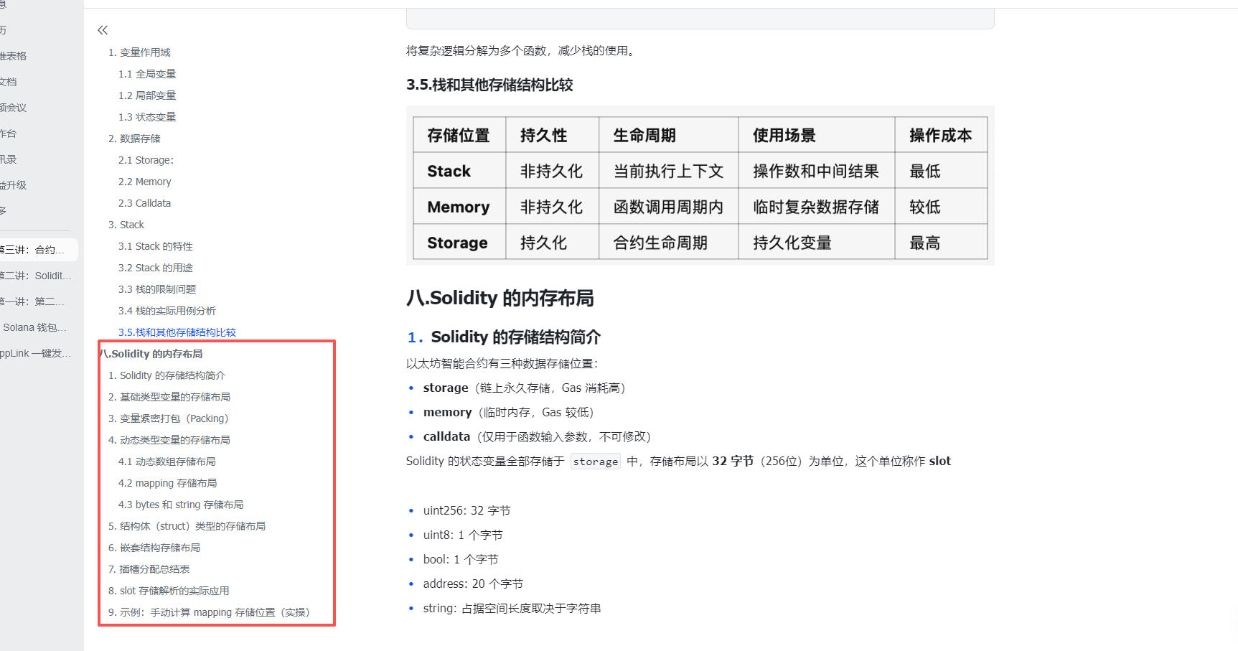1238x651 pixels.
Task: Select highlighted 3.5.栈和其他存储结构比较 outline link
Action: click(x=177, y=332)
